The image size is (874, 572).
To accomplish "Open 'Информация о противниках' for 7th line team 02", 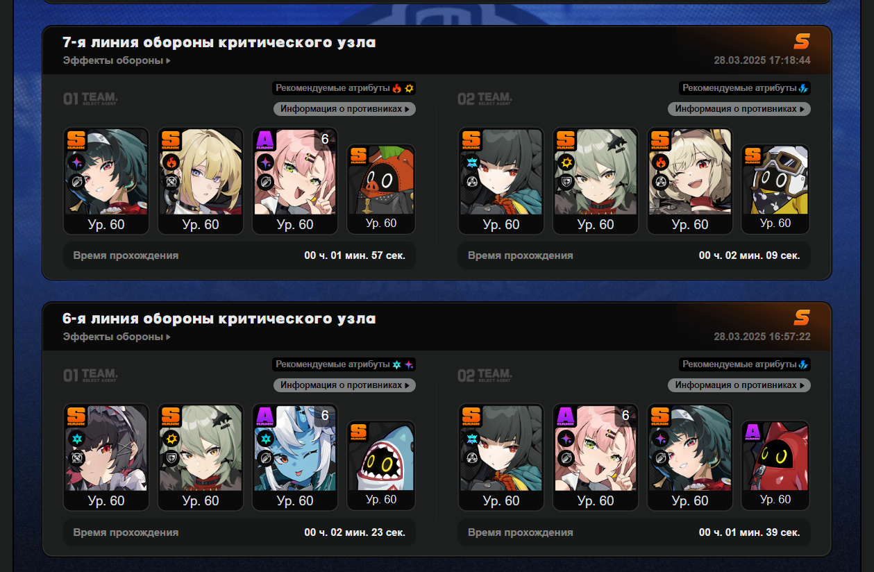I will [739, 109].
